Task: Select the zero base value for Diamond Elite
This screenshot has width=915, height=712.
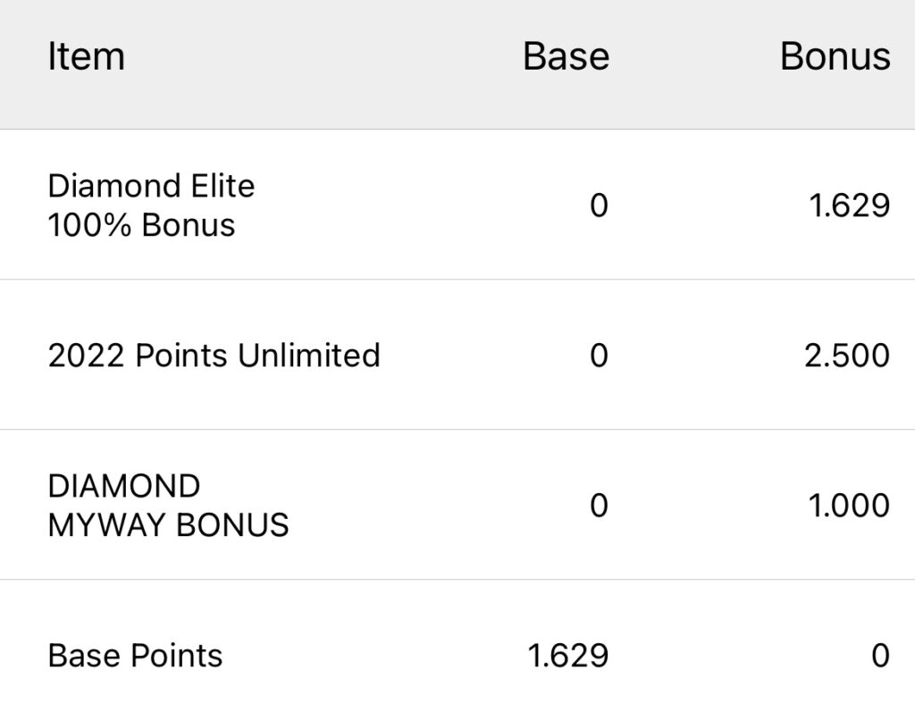Action: click(599, 205)
